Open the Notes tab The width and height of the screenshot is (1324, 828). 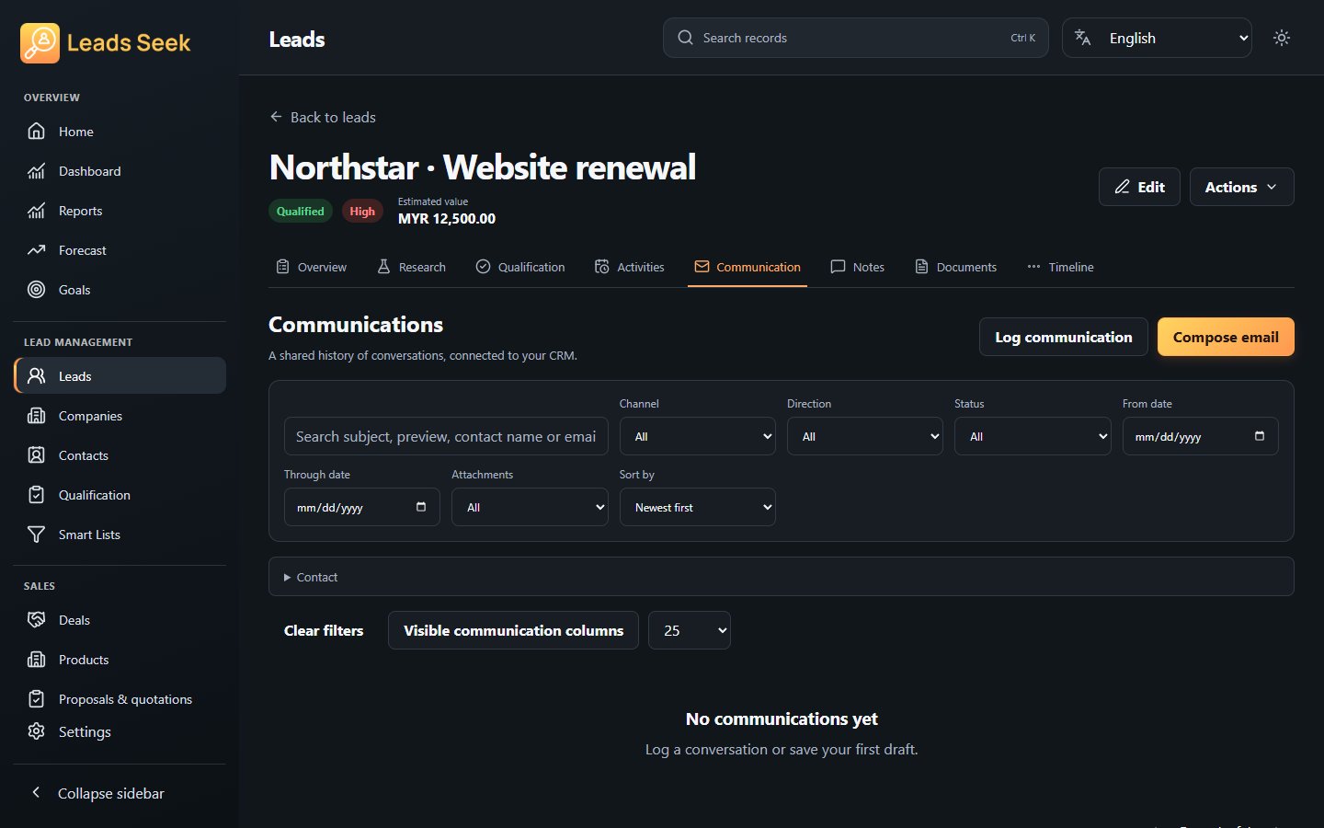[857, 267]
